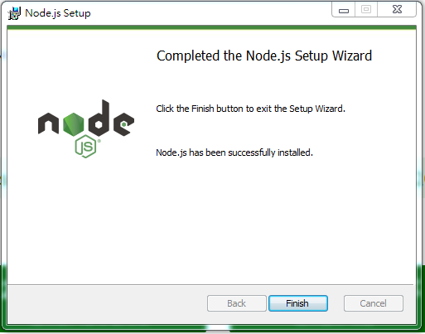Click the successfully installed message text
Image resolution: width=425 pixels, height=334 pixels.
tap(234, 152)
